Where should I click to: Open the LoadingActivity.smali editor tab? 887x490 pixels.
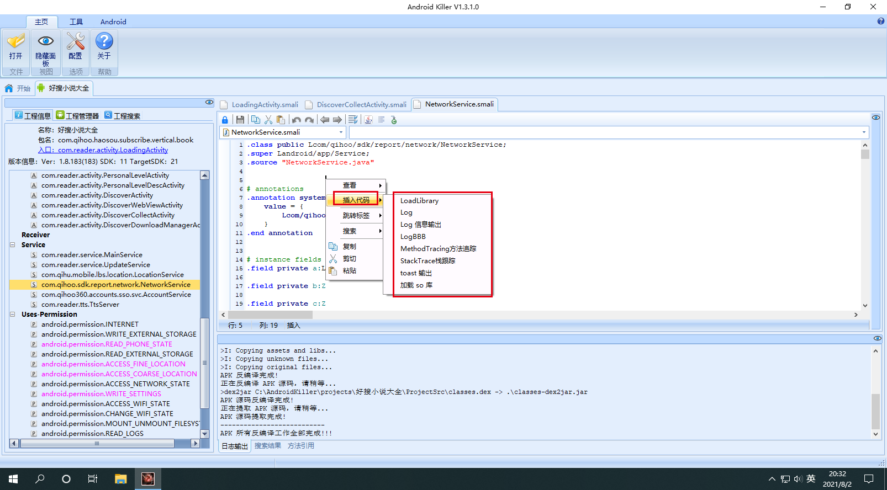tap(260, 105)
